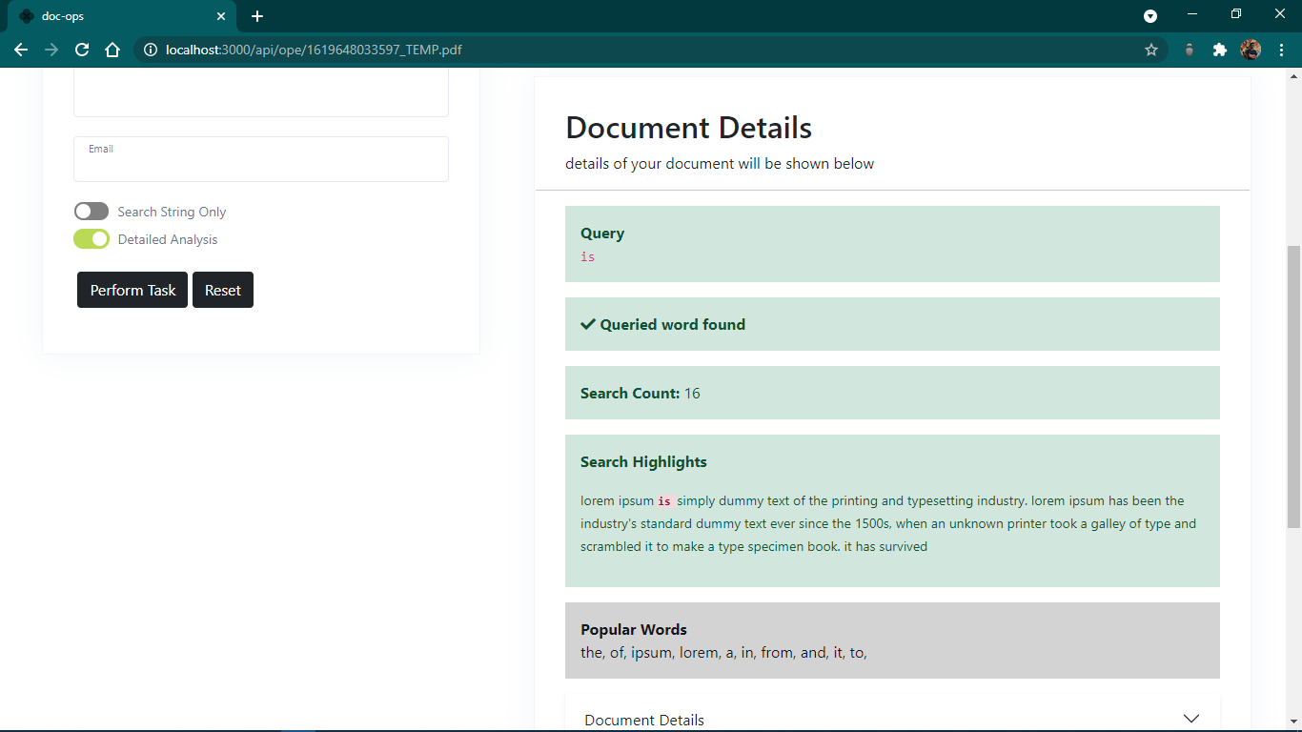Click the highlighted 'is' in Search Highlights
1302x732 pixels.
click(x=664, y=501)
